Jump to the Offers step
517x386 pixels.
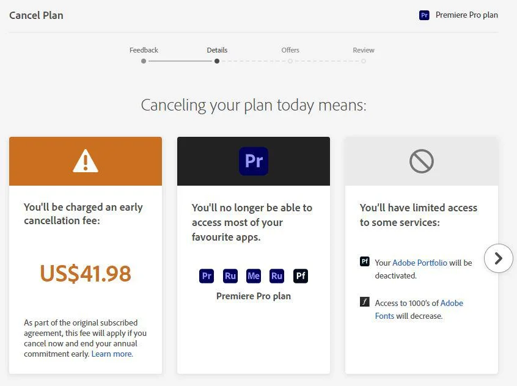(290, 50)
